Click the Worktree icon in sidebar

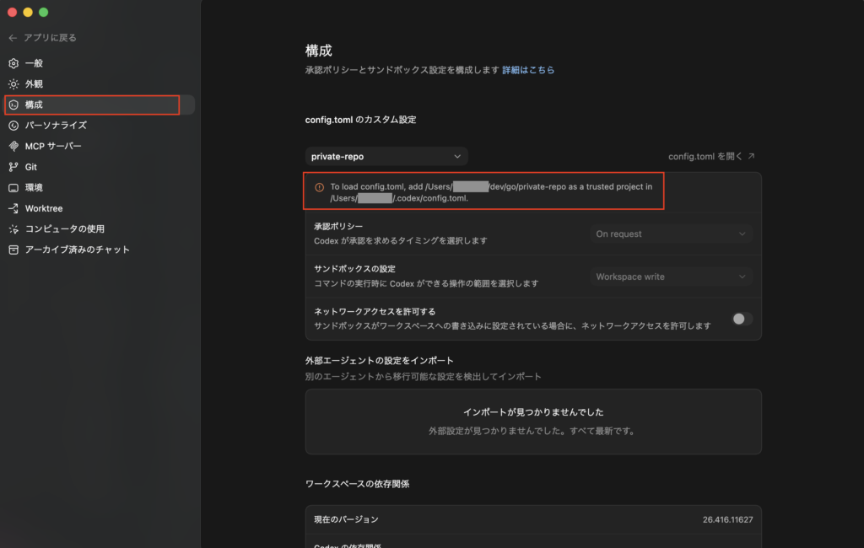pyautogui.click(x=13, y=208)
